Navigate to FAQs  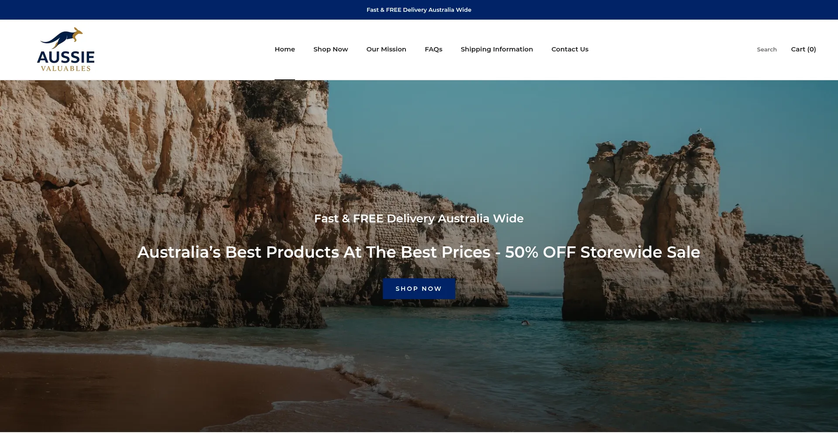coord(433,49)
